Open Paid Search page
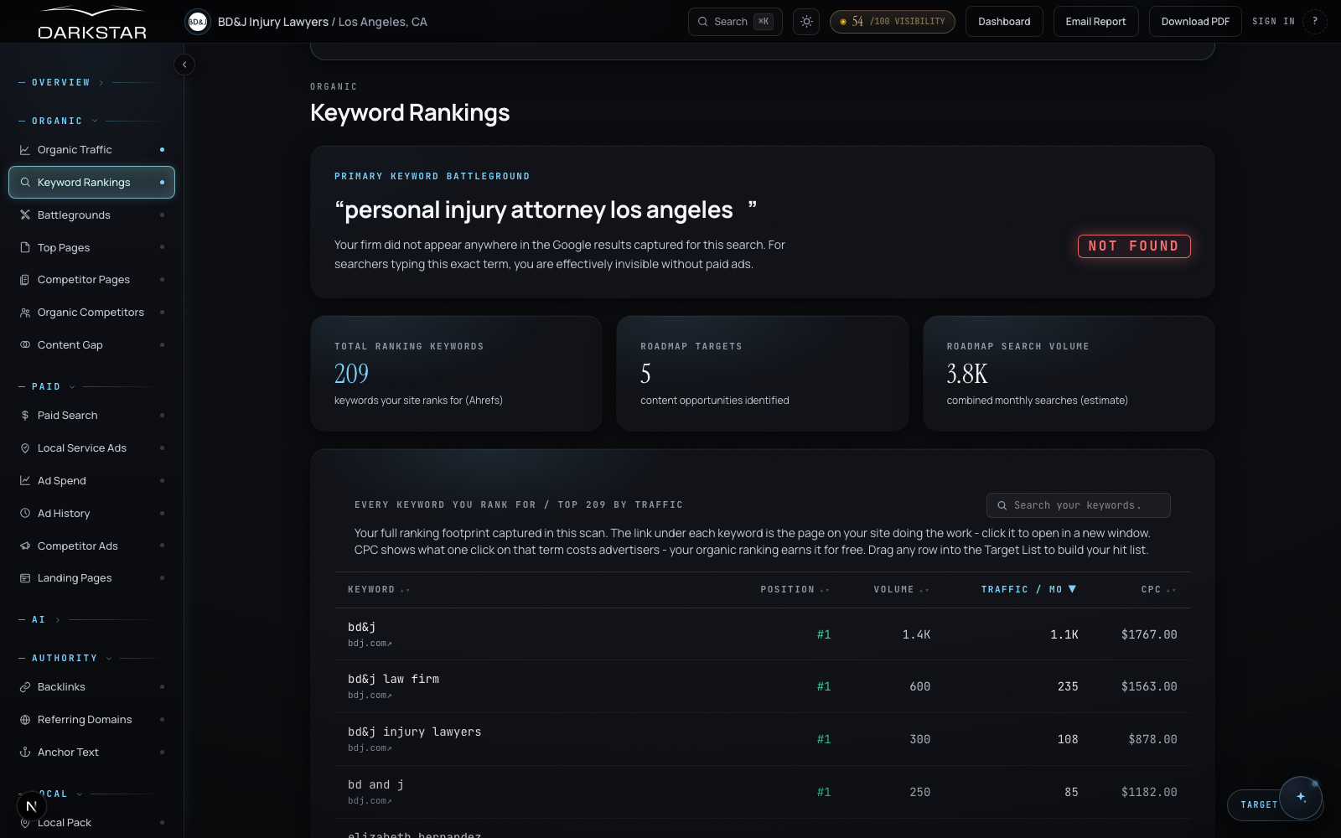 pyautogui.click(x=91, y=416)
